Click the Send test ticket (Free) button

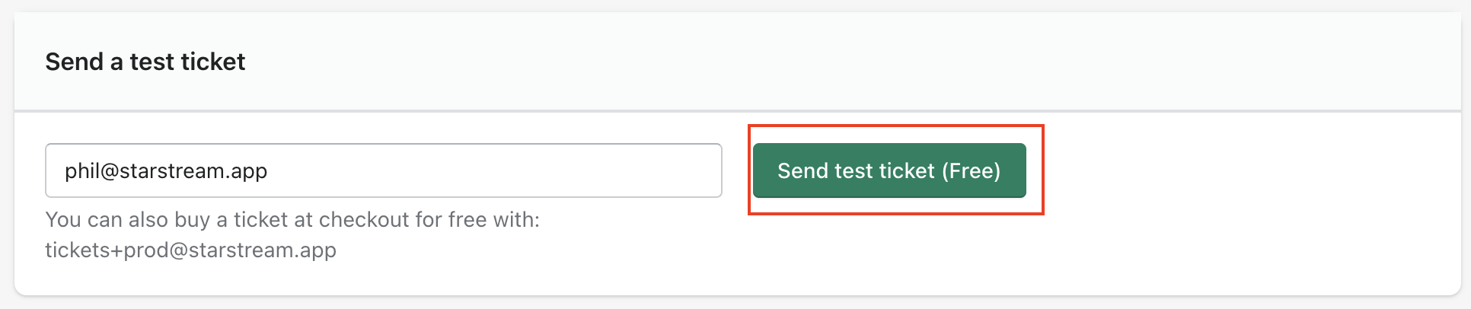(x=889, y=170)
